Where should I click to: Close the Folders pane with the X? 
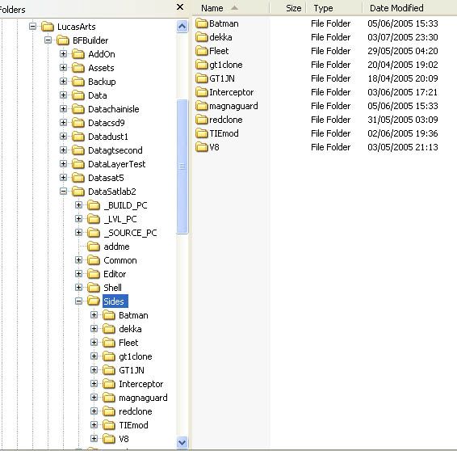tap(180, 7)
